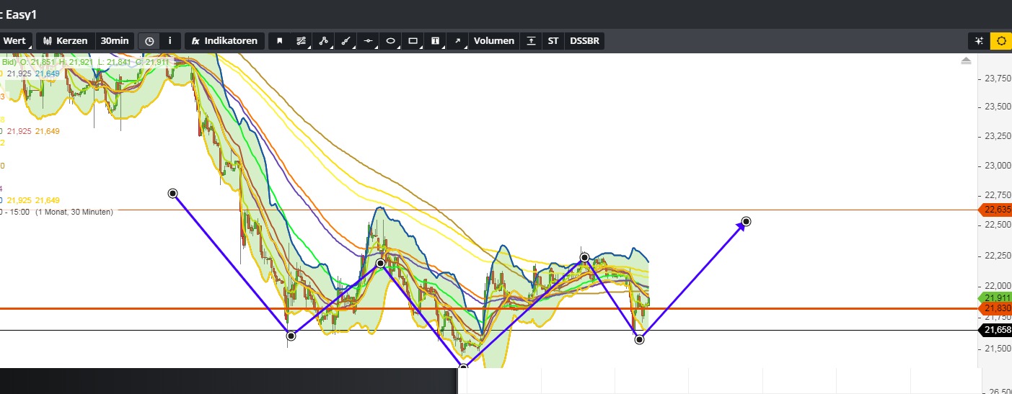Pick the ellipse shape tool

[x=391, y=41]
